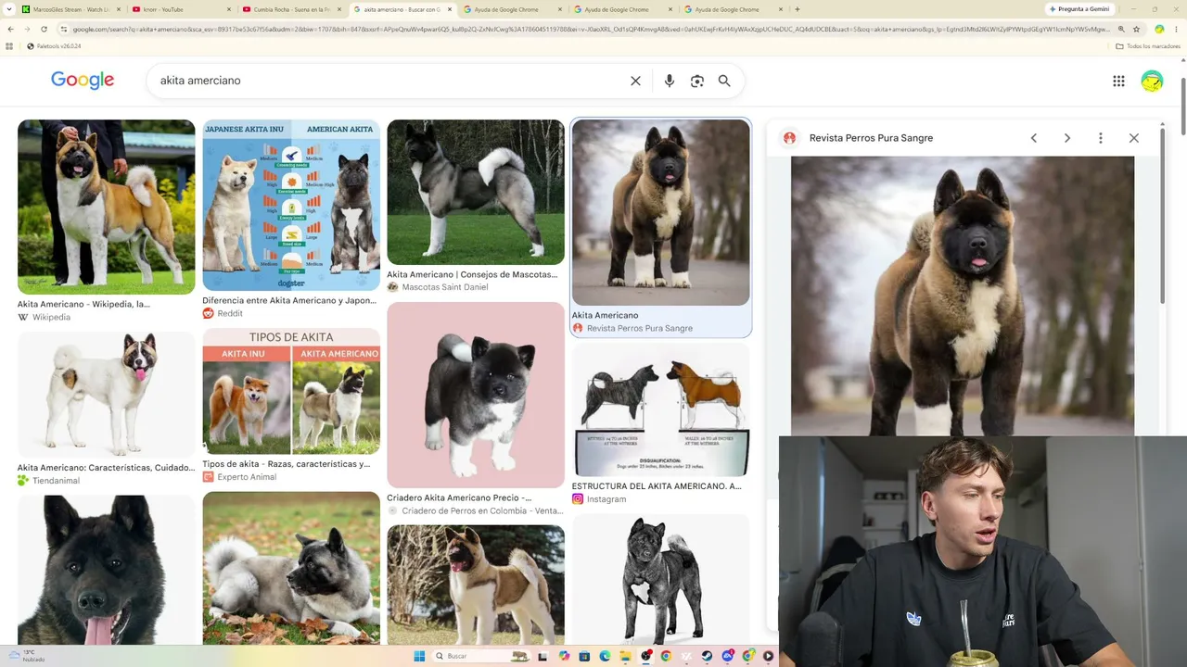Open the Paletools v26.0.24 bookmark

click(x=55, y=45)
